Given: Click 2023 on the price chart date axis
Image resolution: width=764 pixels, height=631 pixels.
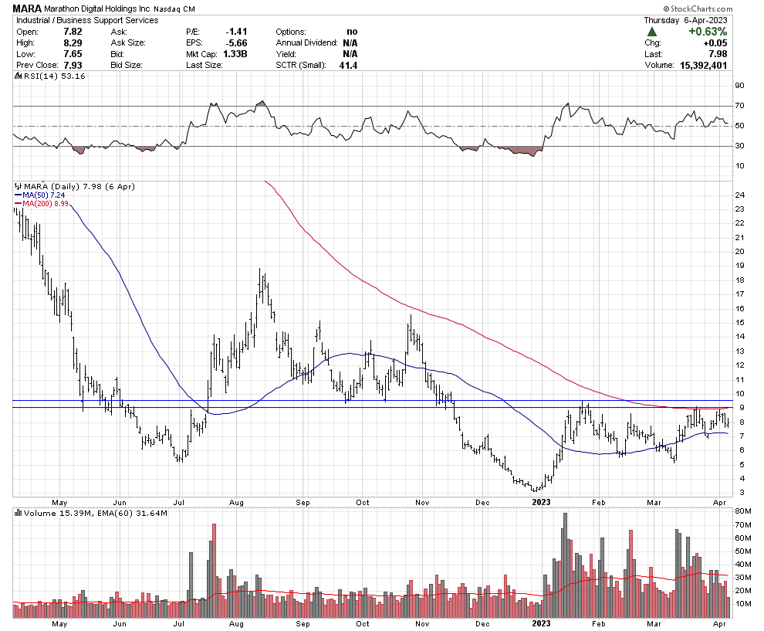Looking at the screenshot, I should [541, 502].
